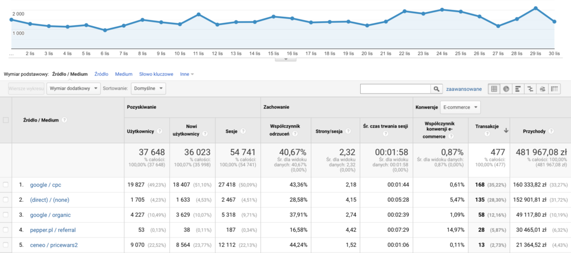Open the pepper.pl / referral source link
This screenshot has height=253, width=571.
[53, 230]
